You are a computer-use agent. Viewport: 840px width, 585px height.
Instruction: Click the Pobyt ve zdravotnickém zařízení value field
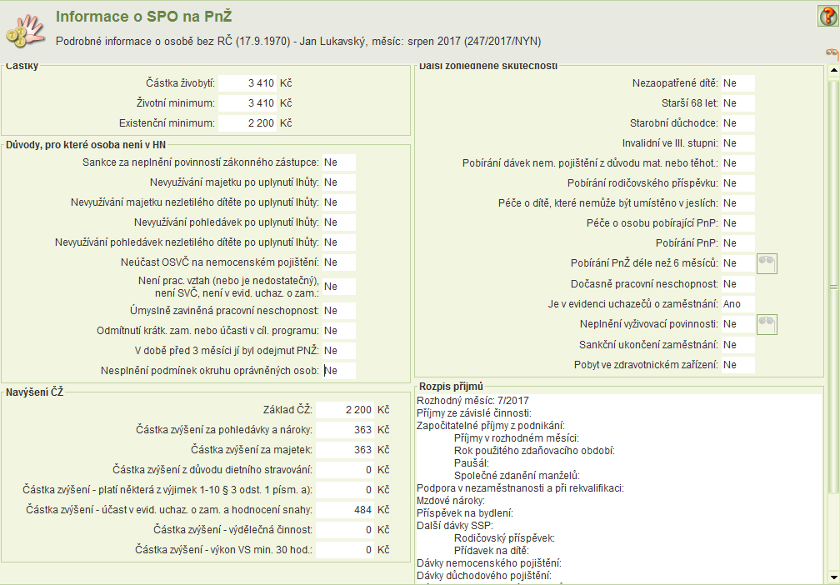pos(737,365)
